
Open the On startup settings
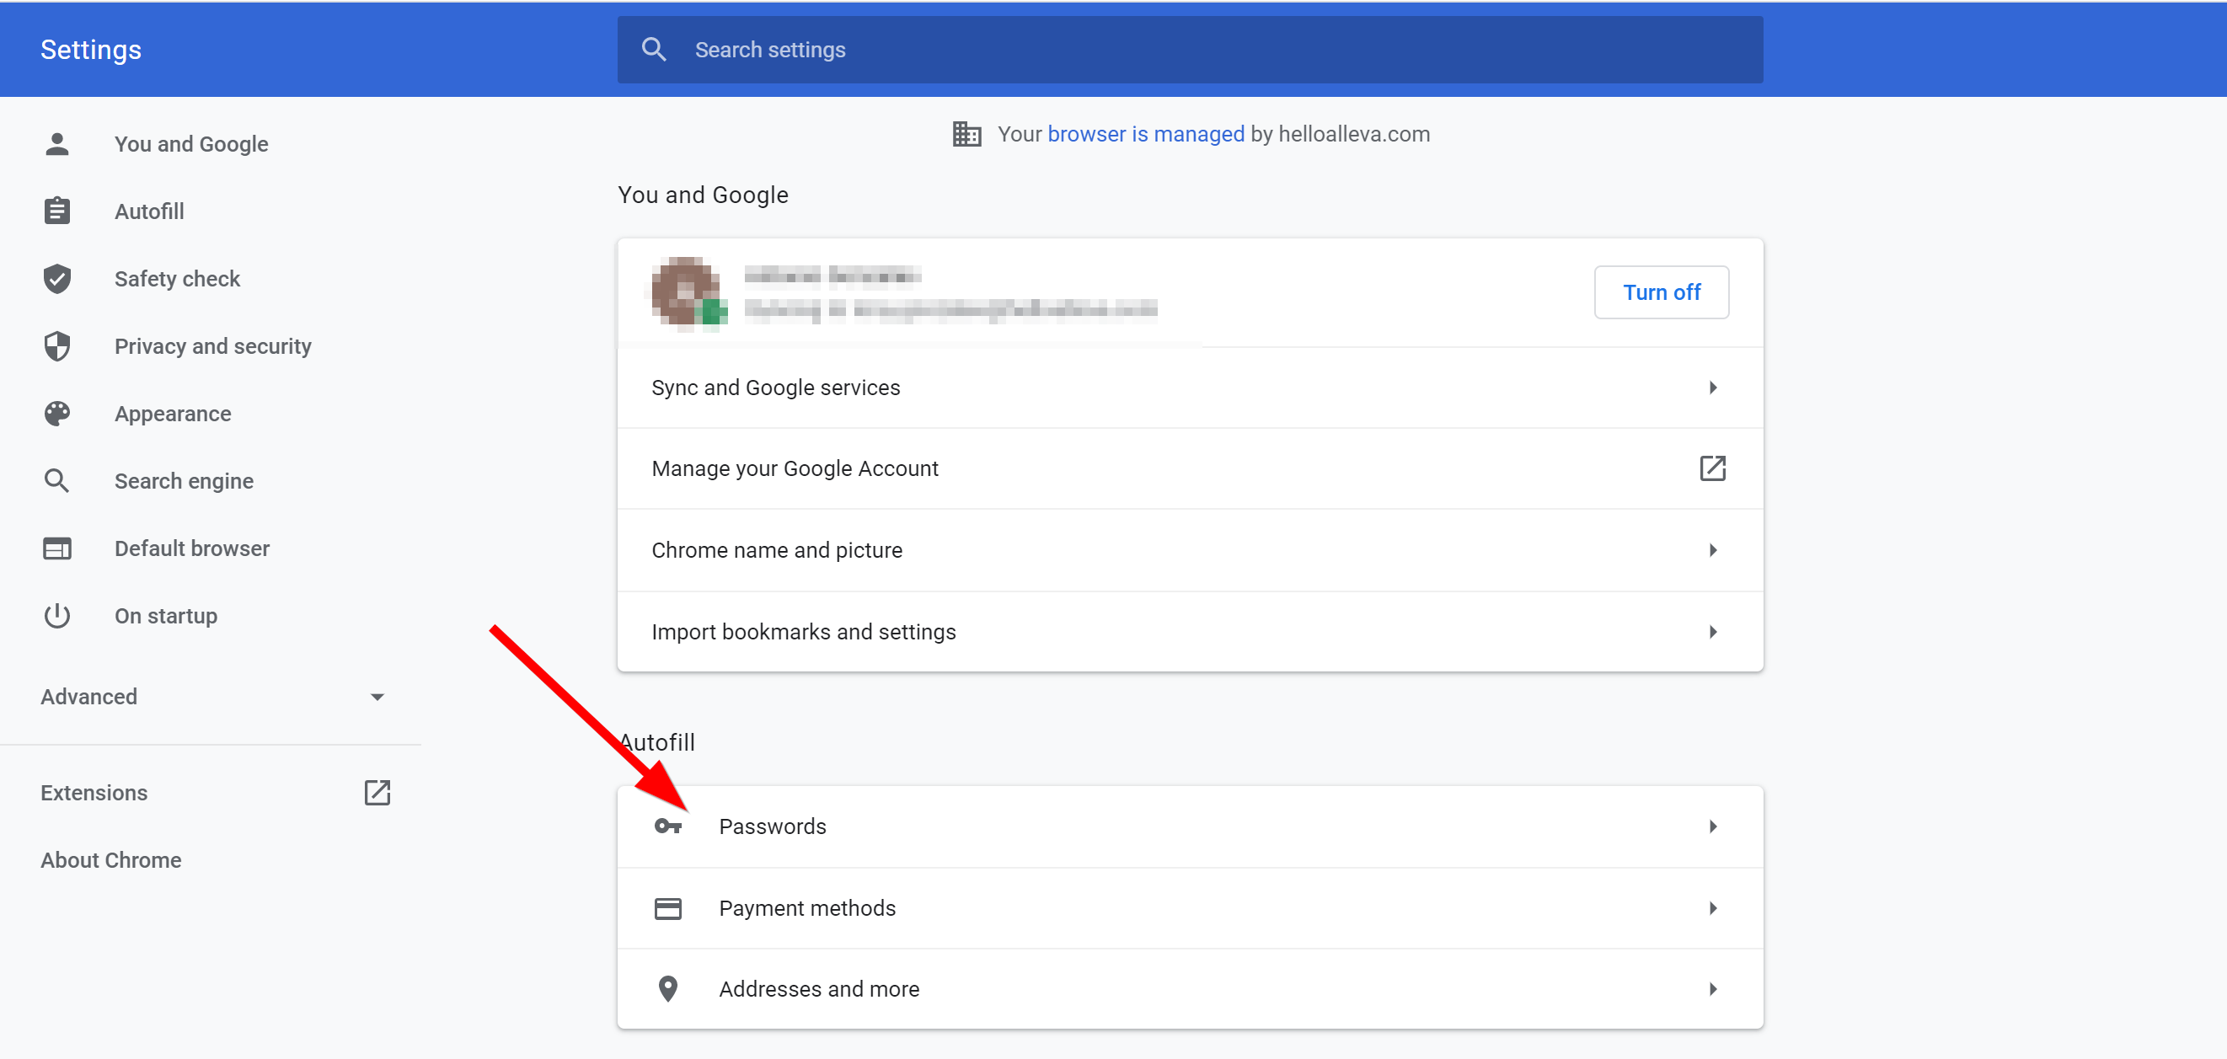pos(165,616)
